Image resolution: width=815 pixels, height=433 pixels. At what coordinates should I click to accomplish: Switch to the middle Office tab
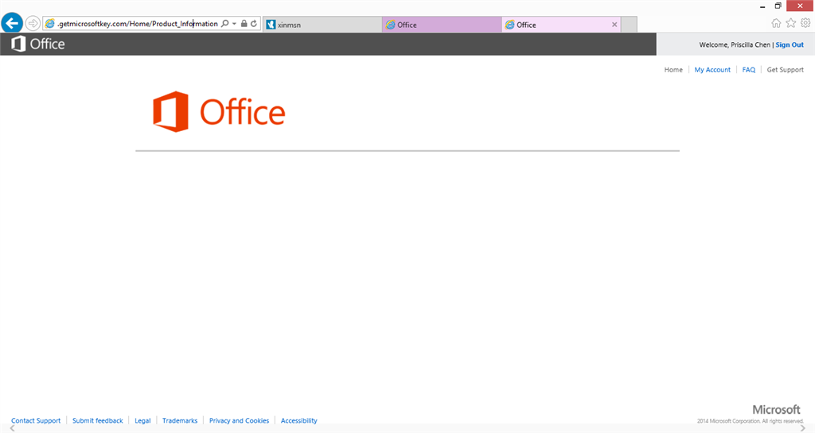(442, 25)
